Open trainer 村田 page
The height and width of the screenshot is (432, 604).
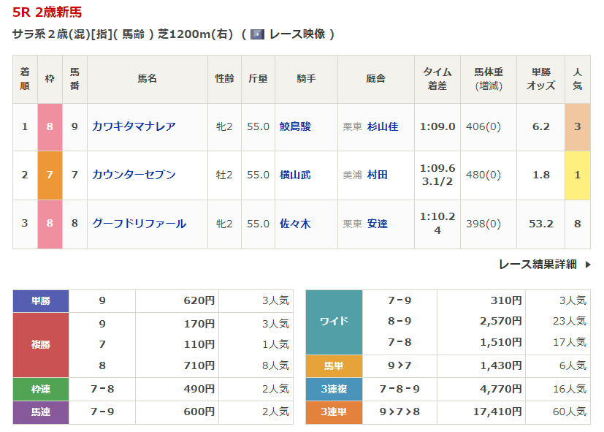pyautogui.click(x=378, y=175)
